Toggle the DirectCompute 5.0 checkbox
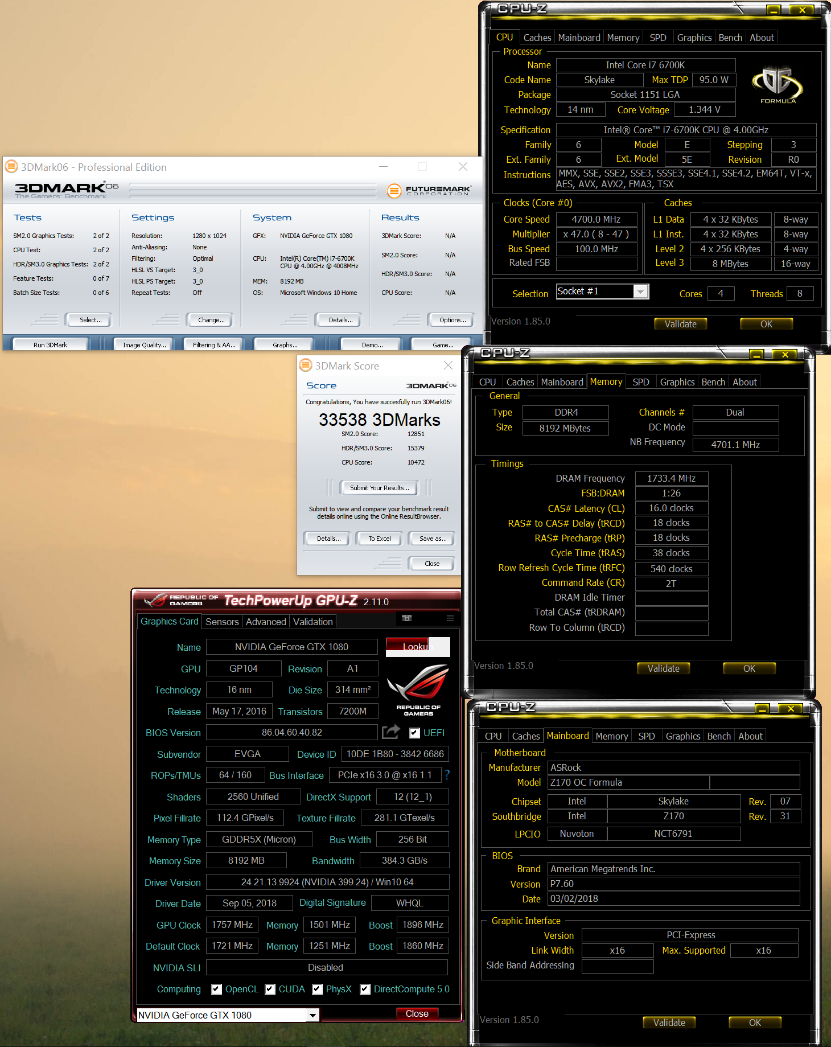 (365, 989)
